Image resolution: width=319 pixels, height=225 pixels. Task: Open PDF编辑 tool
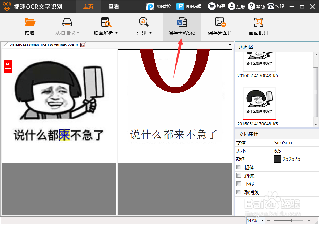[189, 7]
